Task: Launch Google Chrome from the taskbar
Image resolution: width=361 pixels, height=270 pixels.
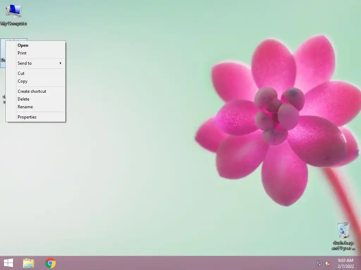Action: pyautogui.click(x=50, y=263)
